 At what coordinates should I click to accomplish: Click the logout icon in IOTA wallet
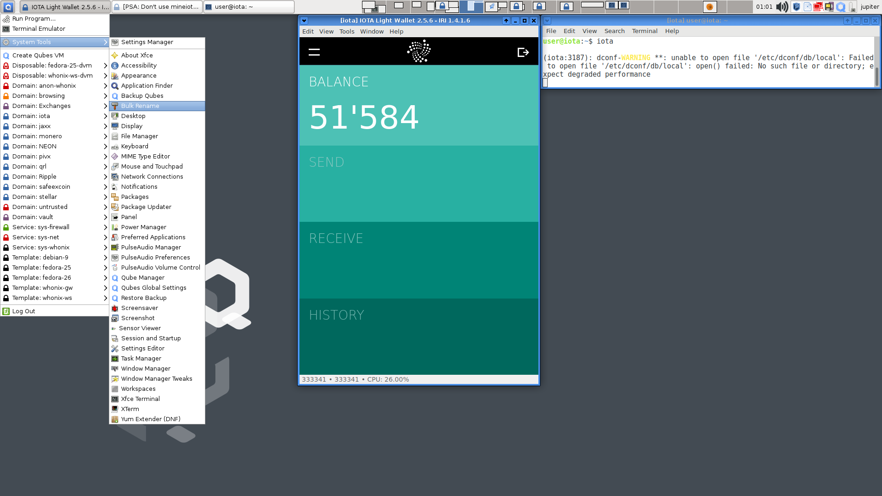tap(523, 52)
